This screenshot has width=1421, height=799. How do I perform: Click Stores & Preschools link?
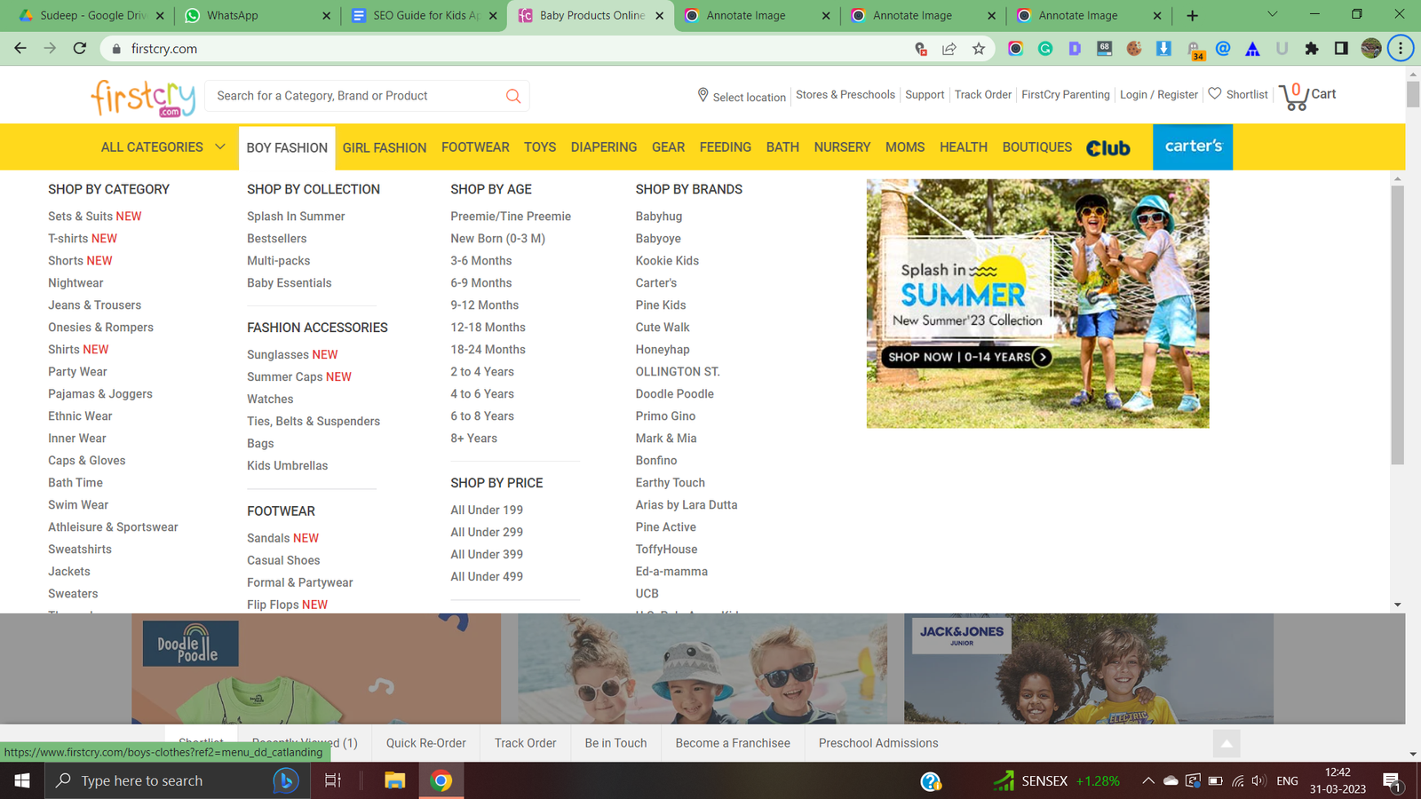pos(845,94)
